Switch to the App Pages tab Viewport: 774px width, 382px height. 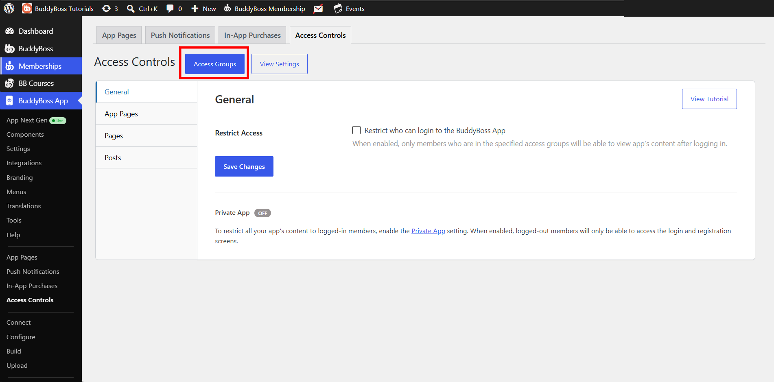click(x=119, y=35)
